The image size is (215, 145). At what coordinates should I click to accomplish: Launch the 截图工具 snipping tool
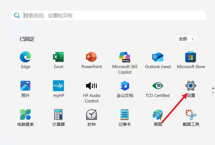191,115
